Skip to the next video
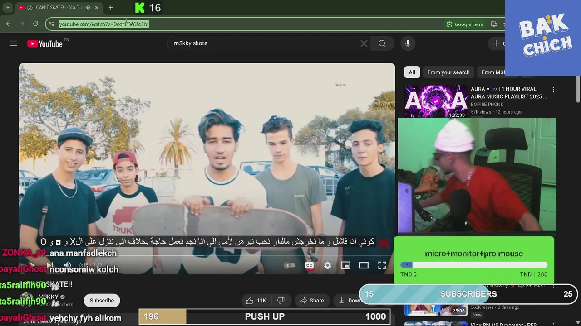This screenshot has width=581, height=326. coord(50,265)
